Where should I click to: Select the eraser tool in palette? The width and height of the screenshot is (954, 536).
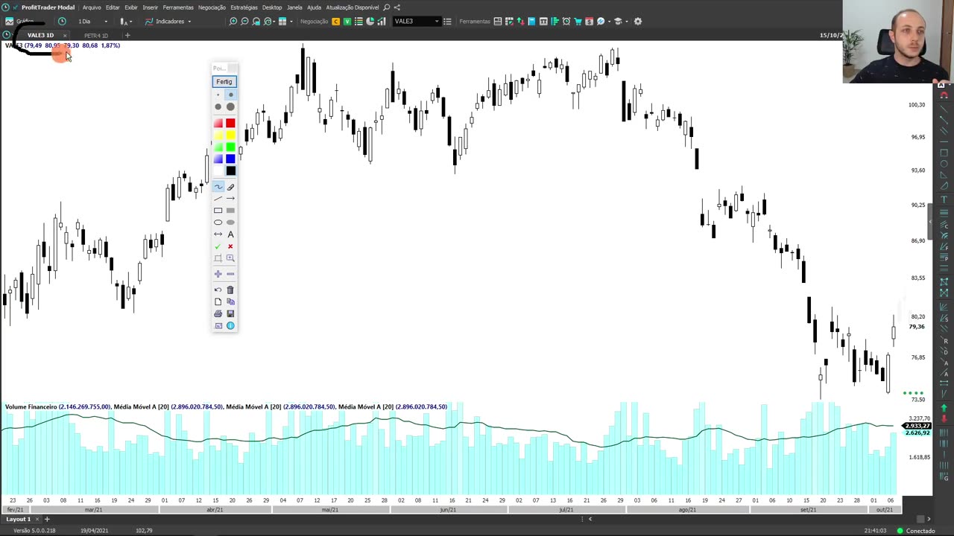[230, 187]
